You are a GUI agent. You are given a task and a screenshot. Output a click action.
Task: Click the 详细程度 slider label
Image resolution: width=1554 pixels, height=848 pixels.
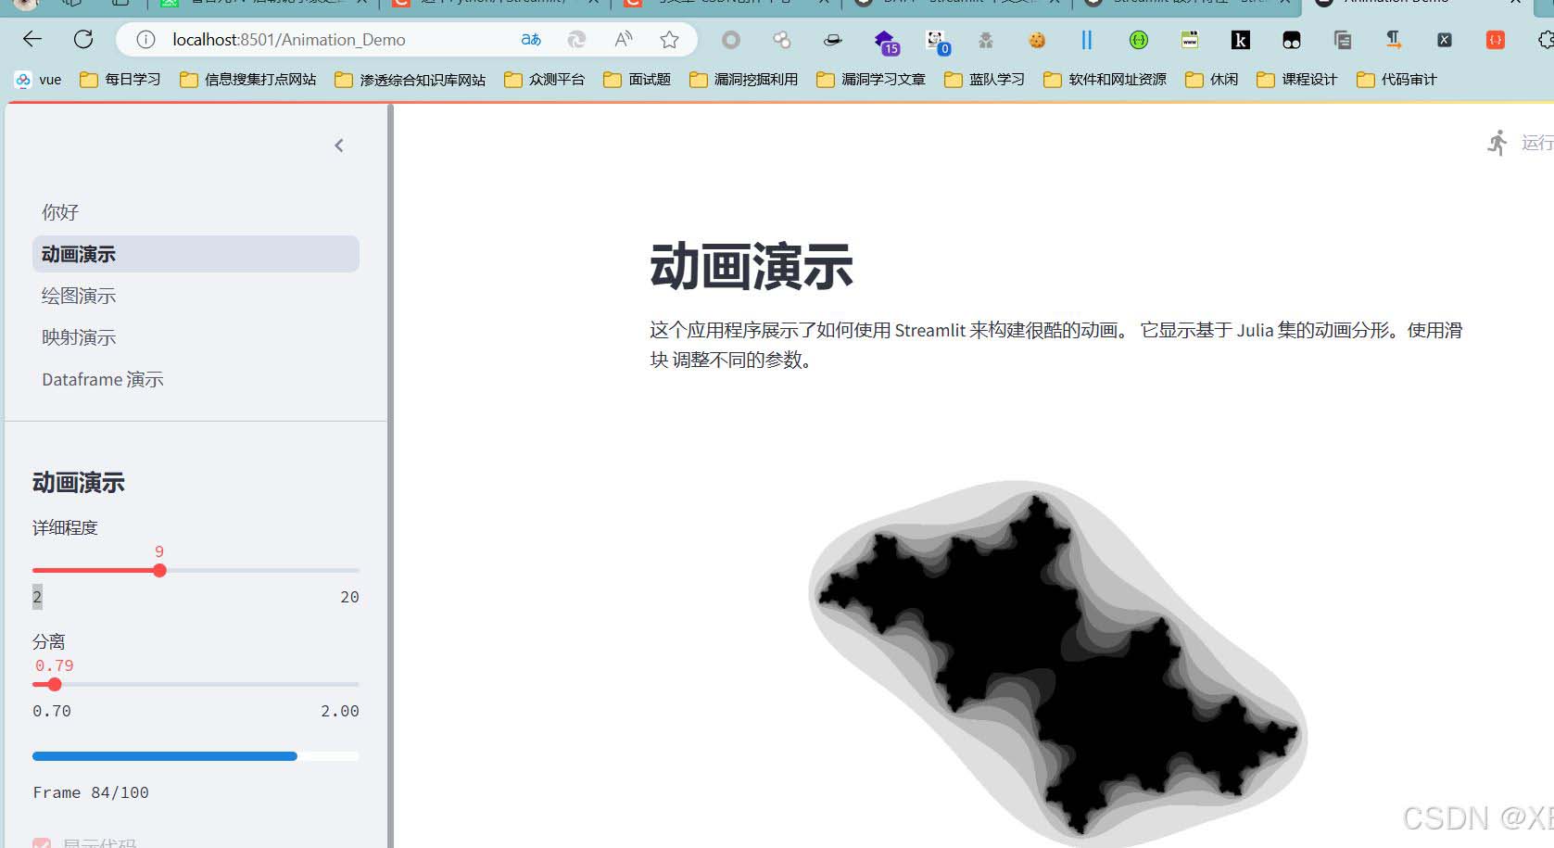65,527
